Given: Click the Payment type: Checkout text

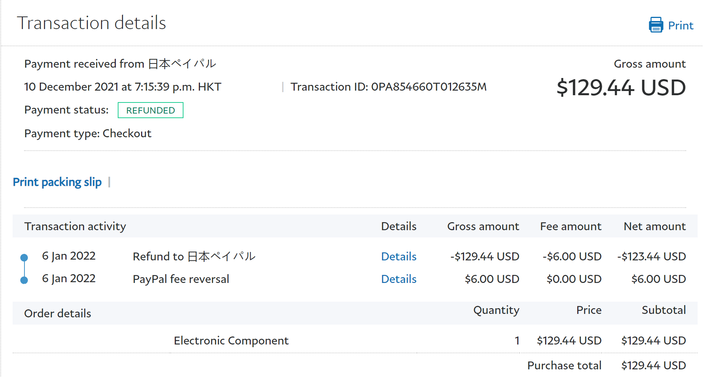Looking at the screenshot, I should [88, 133].
